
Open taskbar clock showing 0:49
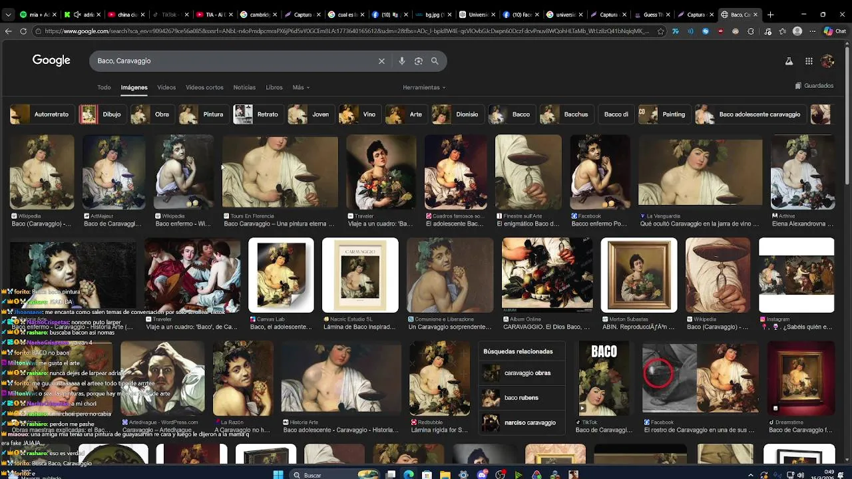[x=824, y=475]
